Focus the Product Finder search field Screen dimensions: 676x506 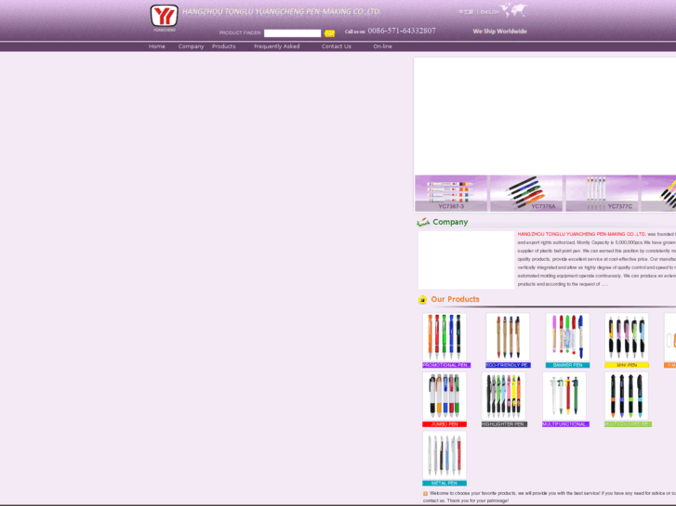[292, 33]
